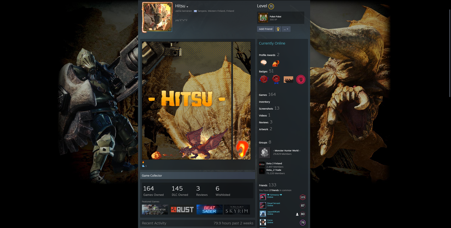Open the Inventory link

tap(264, 102)
